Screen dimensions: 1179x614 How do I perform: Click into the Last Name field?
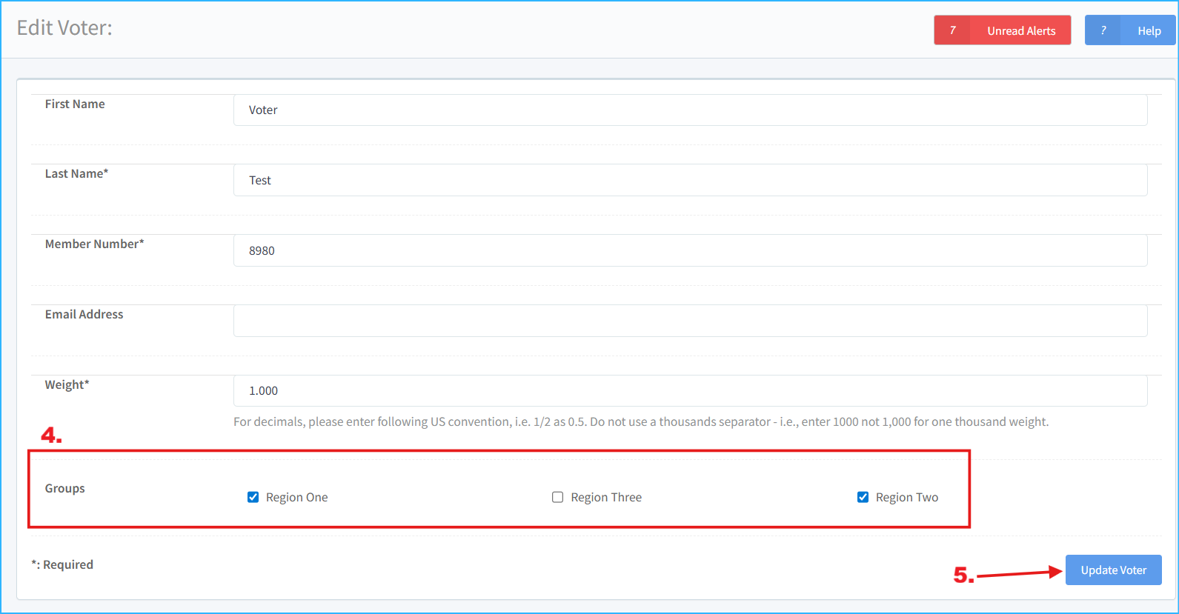[689, 180]
